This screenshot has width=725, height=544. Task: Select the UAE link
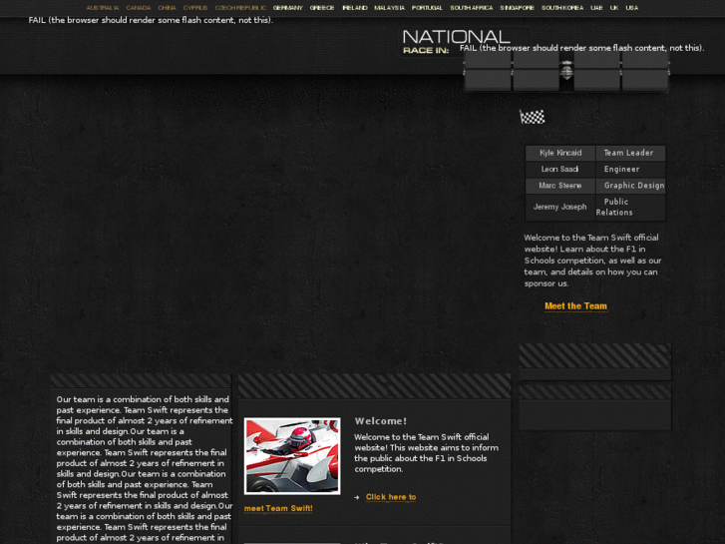click(x=596, y=8)
